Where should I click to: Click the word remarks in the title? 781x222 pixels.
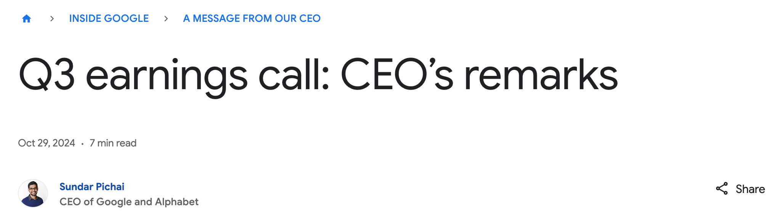pyautogui.click(x=541, y=75)
